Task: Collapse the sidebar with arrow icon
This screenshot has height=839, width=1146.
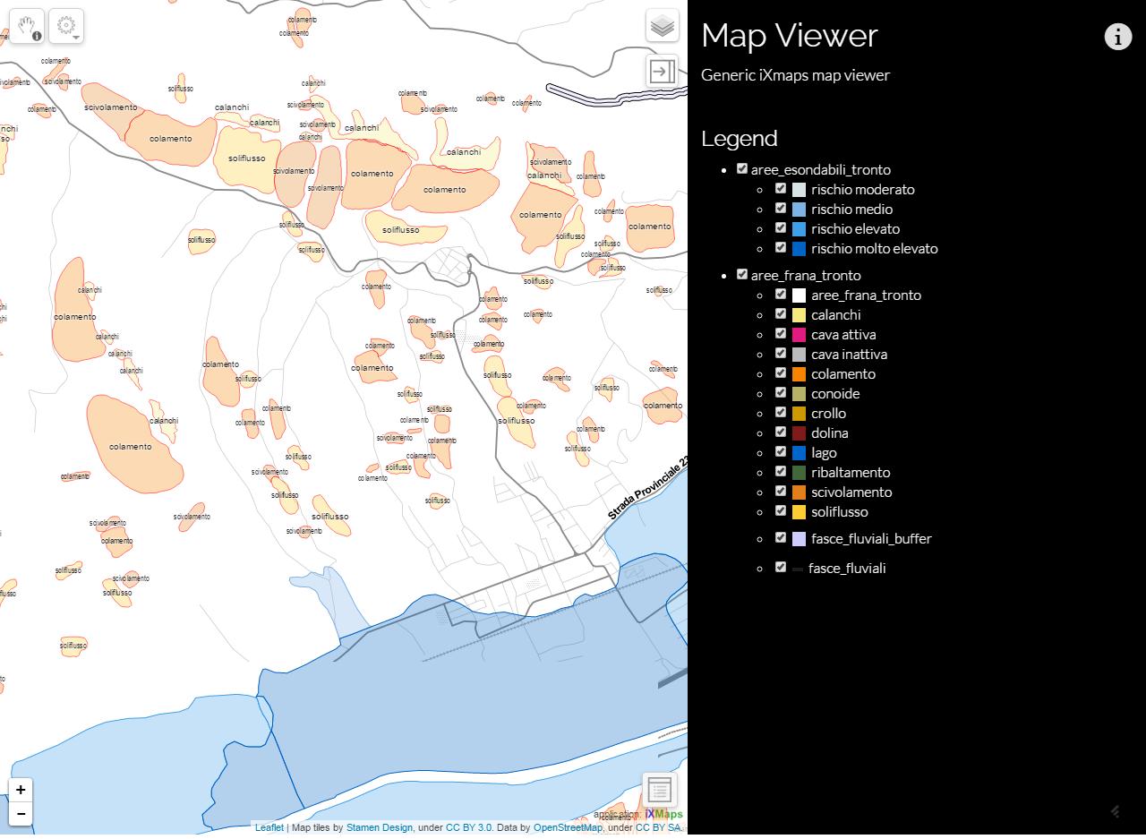Action: (x=662, y=71)
